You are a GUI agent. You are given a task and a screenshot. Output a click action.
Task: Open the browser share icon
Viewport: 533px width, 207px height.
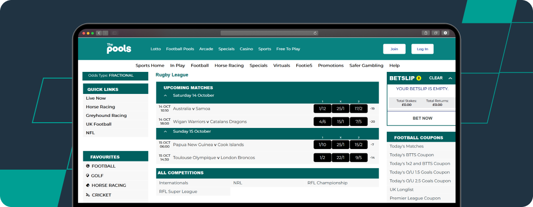(426, 33)
